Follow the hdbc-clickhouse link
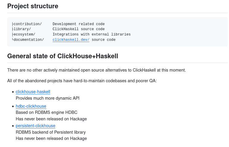 31,106
